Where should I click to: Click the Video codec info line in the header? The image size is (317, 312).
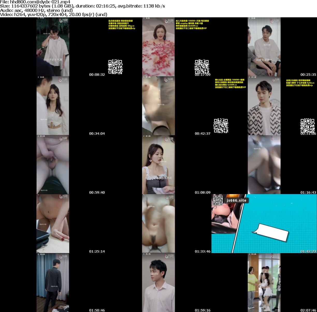click(54, 14)
